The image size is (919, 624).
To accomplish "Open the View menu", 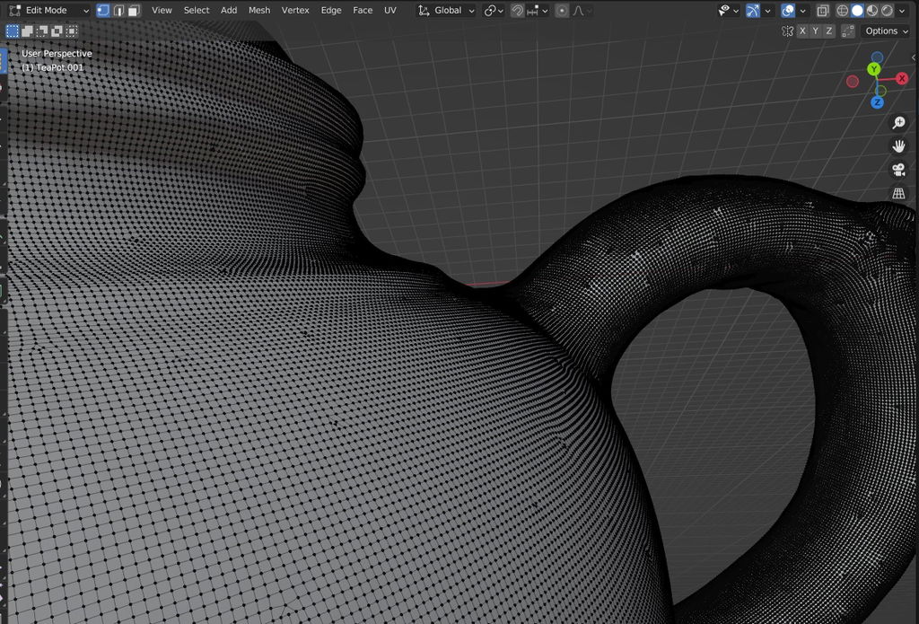I will point(162,10).
